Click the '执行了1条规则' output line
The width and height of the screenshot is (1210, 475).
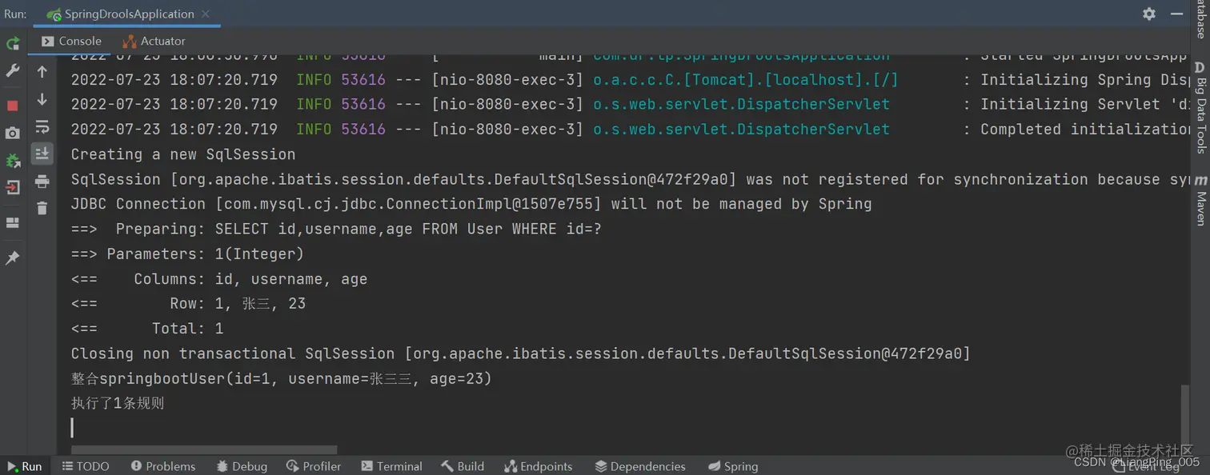(x=118, y=403)
